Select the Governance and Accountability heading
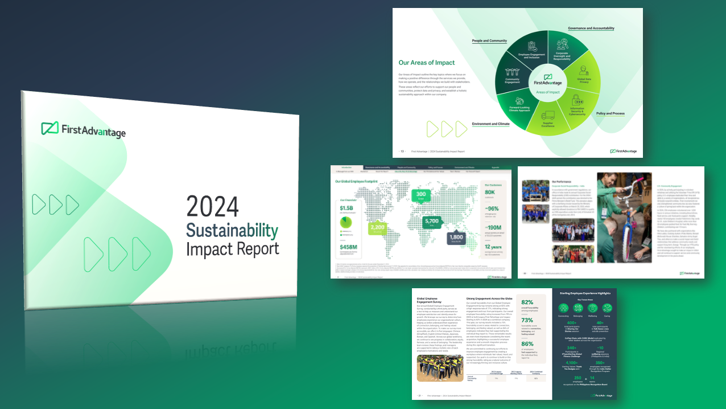Viewport: 726px width, 409px height. pos(591,28)
